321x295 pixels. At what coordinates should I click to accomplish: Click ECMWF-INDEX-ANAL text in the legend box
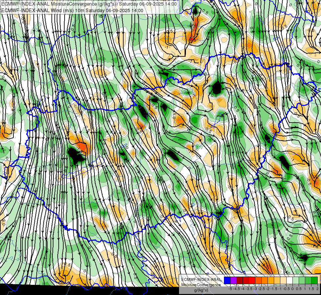[201, 280]
